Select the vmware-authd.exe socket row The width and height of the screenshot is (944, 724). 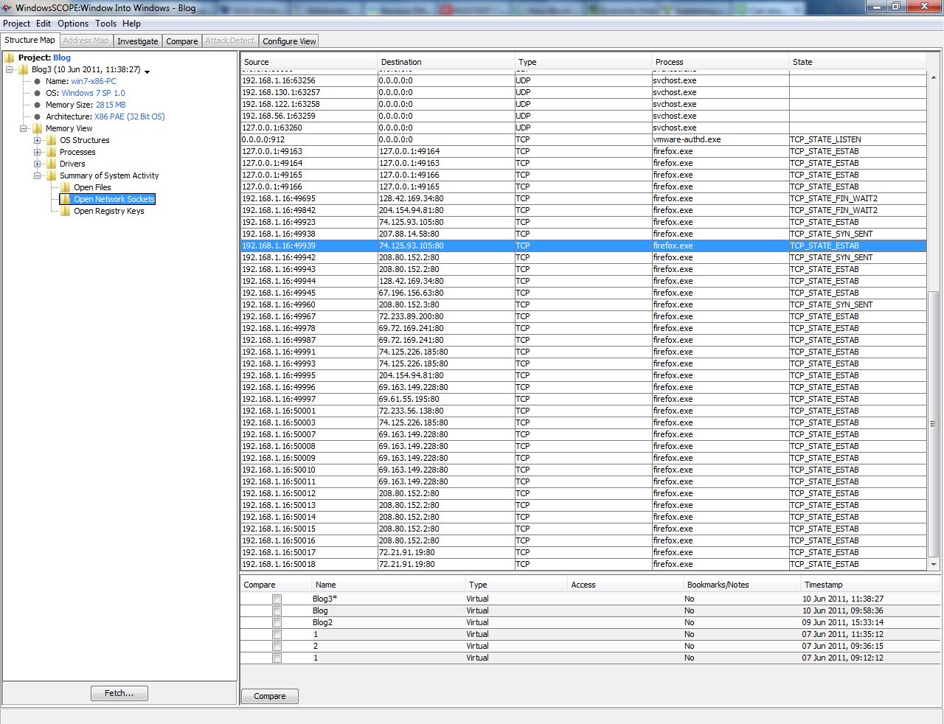pyautogui.click(x=583, y=139)
